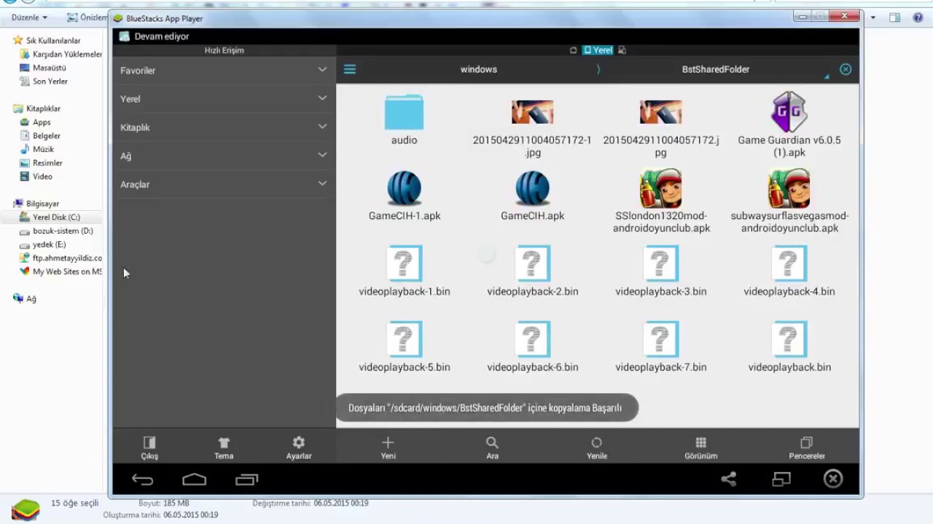Click BlueStacks close circle icon in bottom bar
Image resolution: width=933 pixels, height=524 pixels.
click(833, 478)
